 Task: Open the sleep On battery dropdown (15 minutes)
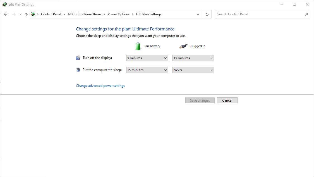147,70
